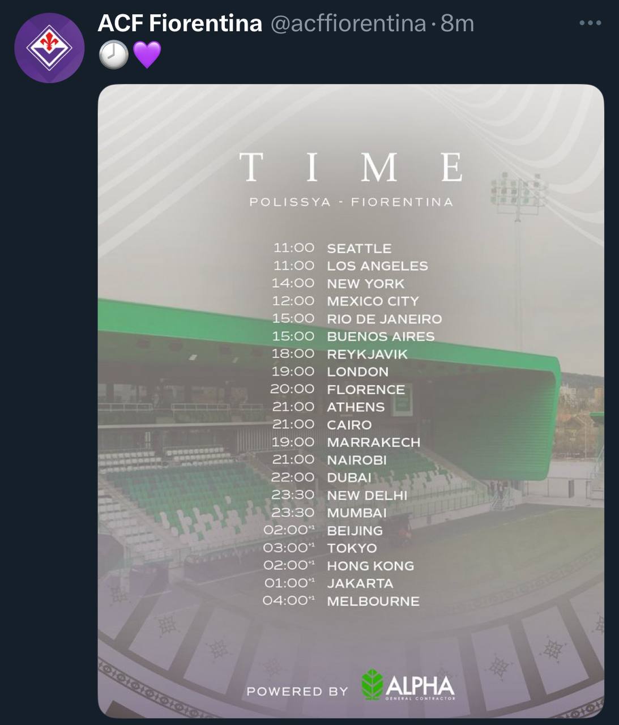619x725 pixels.
Task: Click the 20:00 Florence kickoff time
Action: pyautogui.click(x=292, y=389)
